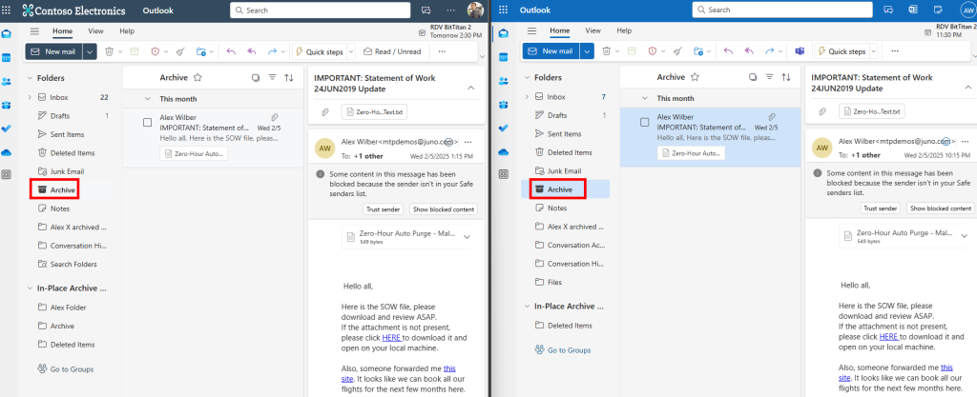Click the Reply all arrow in the Contoso window toolbar

(252, 51)
